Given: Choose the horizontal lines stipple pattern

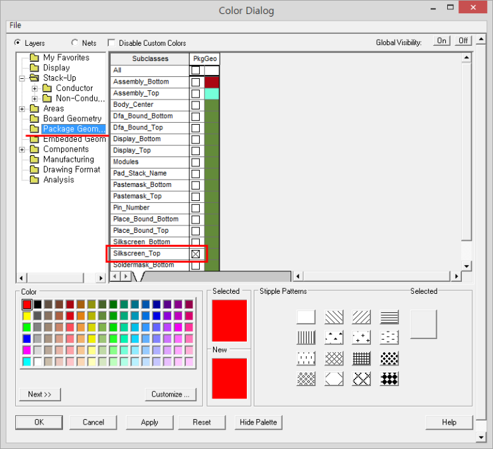Looking at the screenshot, I should [x=389, y=318].
